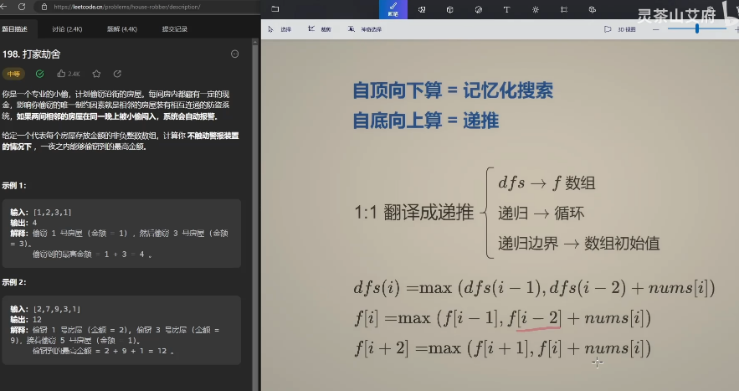Image resolution: width=739 pixels, height=391 pixels.
Task: Open the 2D shapes tool
Action: (x=422, y=9)
